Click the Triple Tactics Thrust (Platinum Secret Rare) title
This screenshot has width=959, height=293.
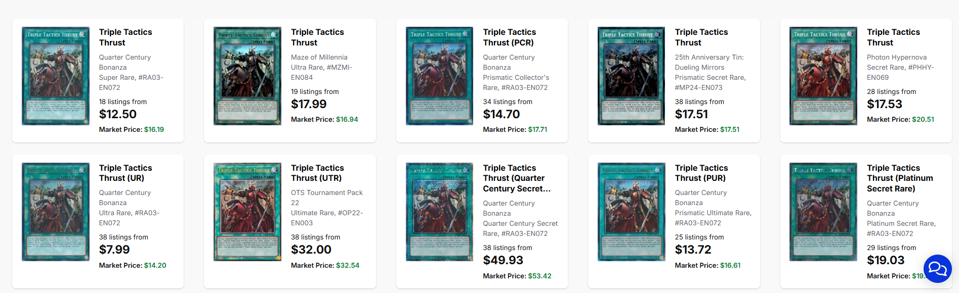(x=899, y=178)
